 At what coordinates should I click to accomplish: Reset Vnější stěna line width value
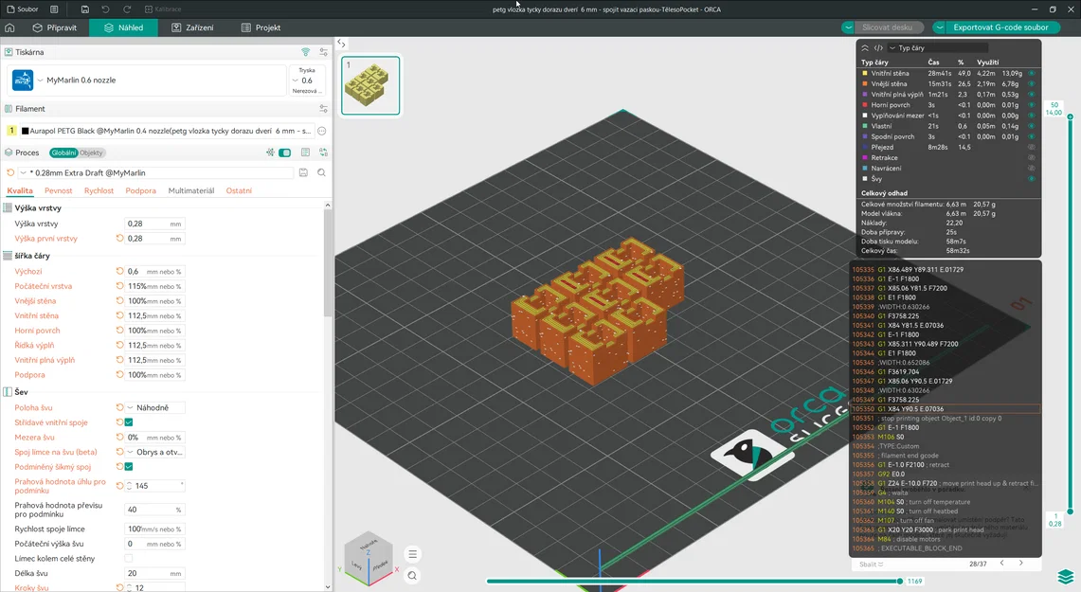(x=120, y=300)
